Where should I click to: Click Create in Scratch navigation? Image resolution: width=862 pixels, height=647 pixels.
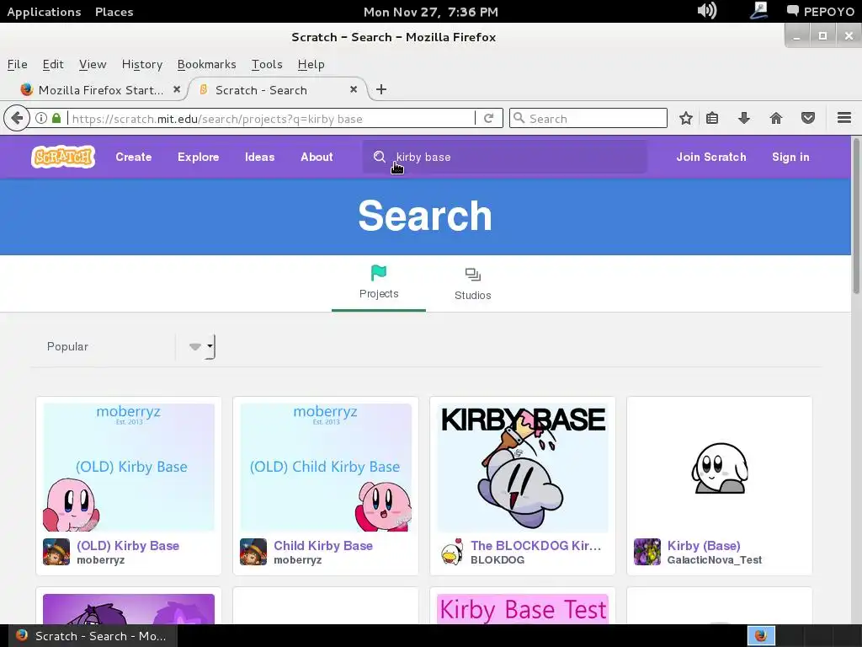[x=134, y=157]
